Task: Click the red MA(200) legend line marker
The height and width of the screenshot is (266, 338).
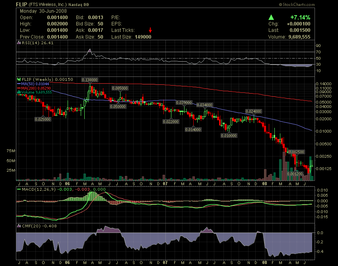Action: coord(19,88)
